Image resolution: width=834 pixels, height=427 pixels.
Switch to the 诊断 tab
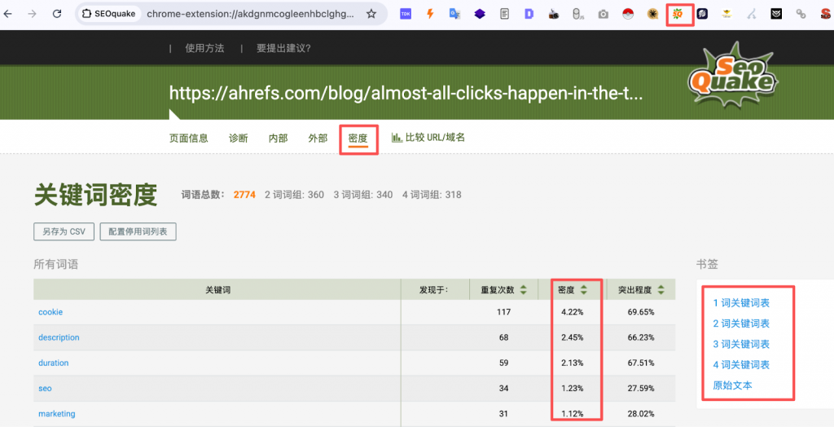tap(239, 138)
